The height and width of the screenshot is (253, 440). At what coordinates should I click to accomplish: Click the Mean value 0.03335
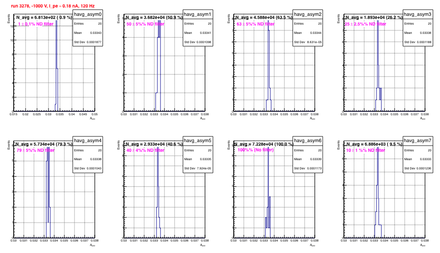pyautogui.click(x=206, y=159)
